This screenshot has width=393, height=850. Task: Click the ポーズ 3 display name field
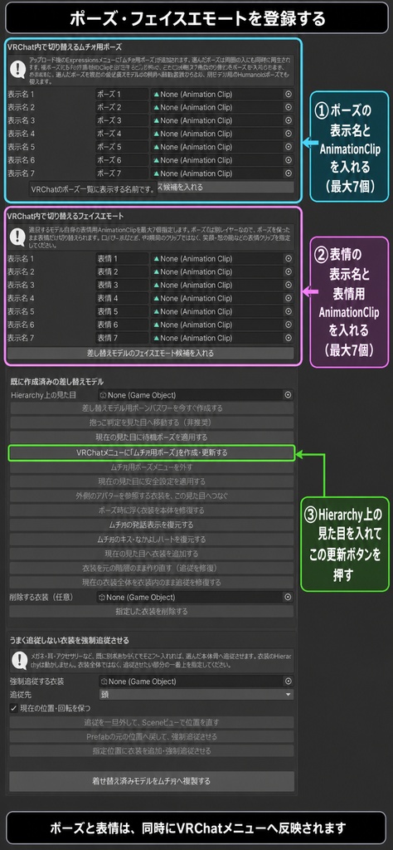point(122,120)
